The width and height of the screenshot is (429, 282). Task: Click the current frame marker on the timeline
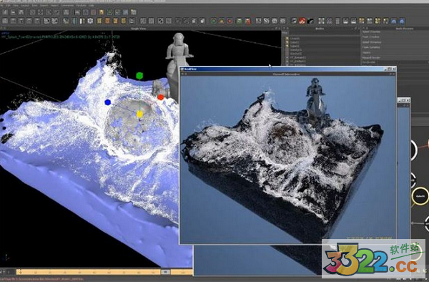coord(165,272)
